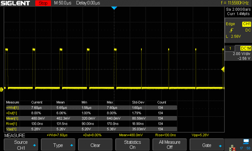This screenshot has height=151, width=252.
Task: Click the M 50.0µs timebase readout
Action: [x=63, y=3]
